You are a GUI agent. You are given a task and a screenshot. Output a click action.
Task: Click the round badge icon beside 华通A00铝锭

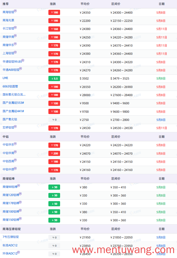tap(21, 69)
